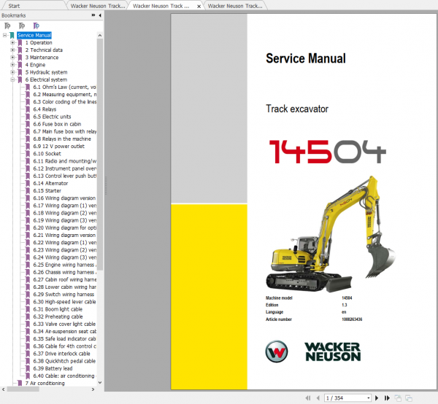Viewport: 438px width, 404px height.
Task: Jump to the last page
Action: point(387,398)
